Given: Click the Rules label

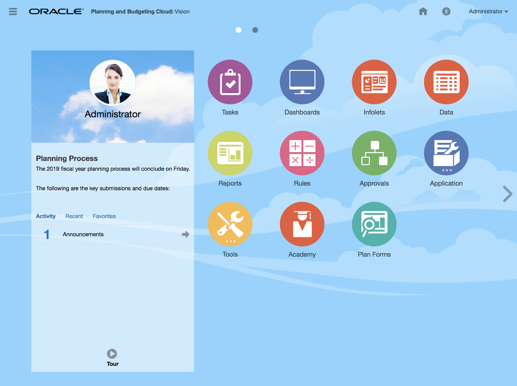Looking at the screenshot, I should pyautogui.click(x=302, y=184).
